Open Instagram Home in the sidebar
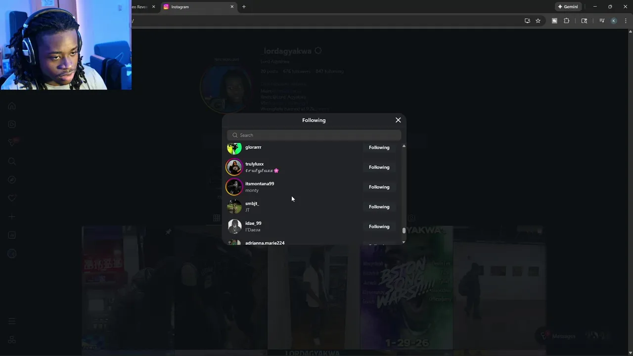 coord(12,106)
